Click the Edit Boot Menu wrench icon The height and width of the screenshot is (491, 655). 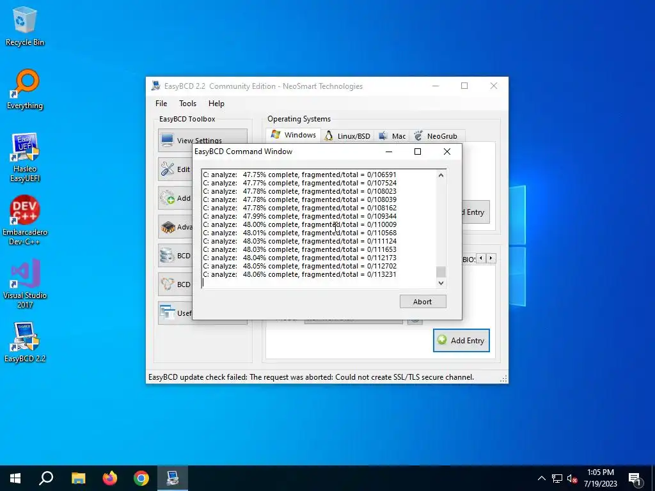coord(168,169)
